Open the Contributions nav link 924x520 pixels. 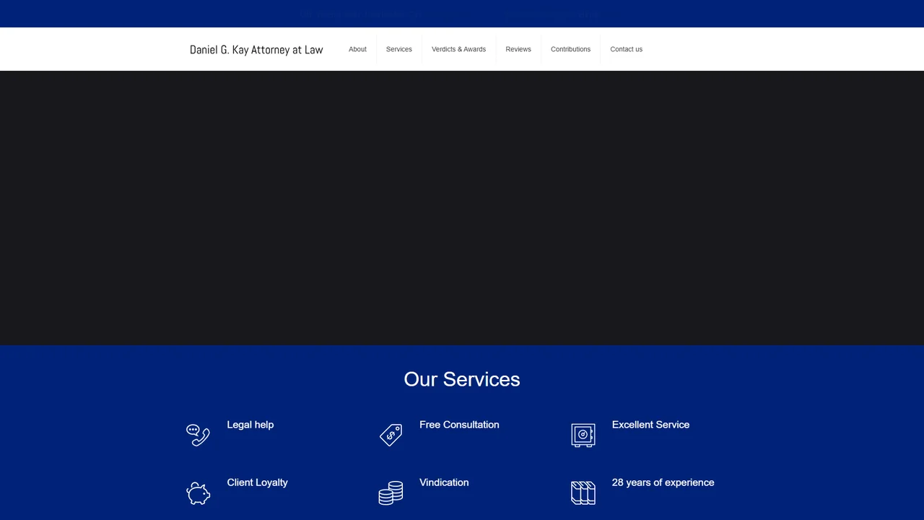[570, 49]
